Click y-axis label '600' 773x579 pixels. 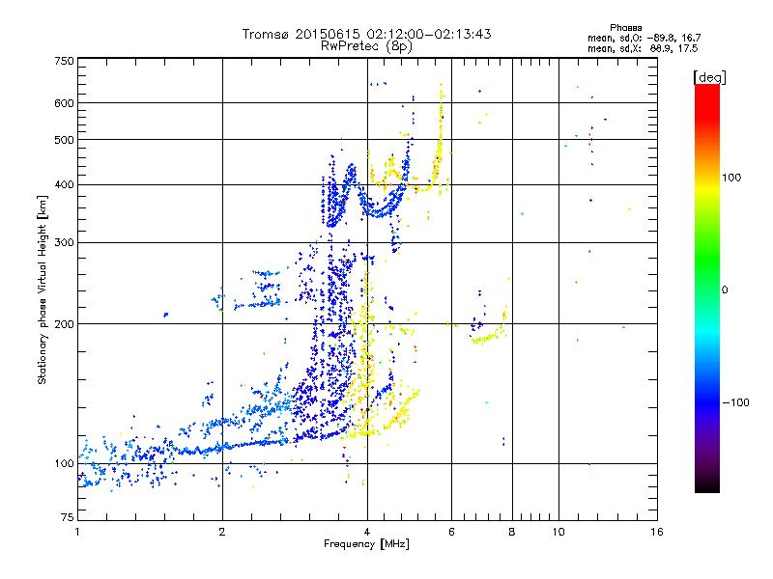(64, 103)
